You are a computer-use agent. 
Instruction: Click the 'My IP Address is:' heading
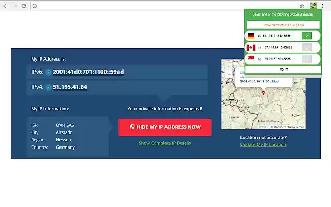coord(48,59)
